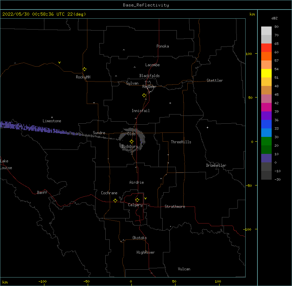Click the RedDeer city label
Screen dimensions: 292x286
click(x=149, y=87)
